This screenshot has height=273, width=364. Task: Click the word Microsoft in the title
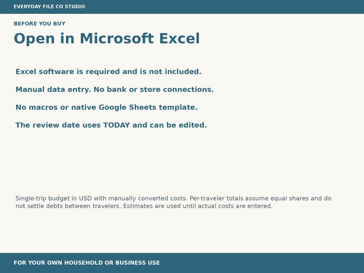coord(117,38)
